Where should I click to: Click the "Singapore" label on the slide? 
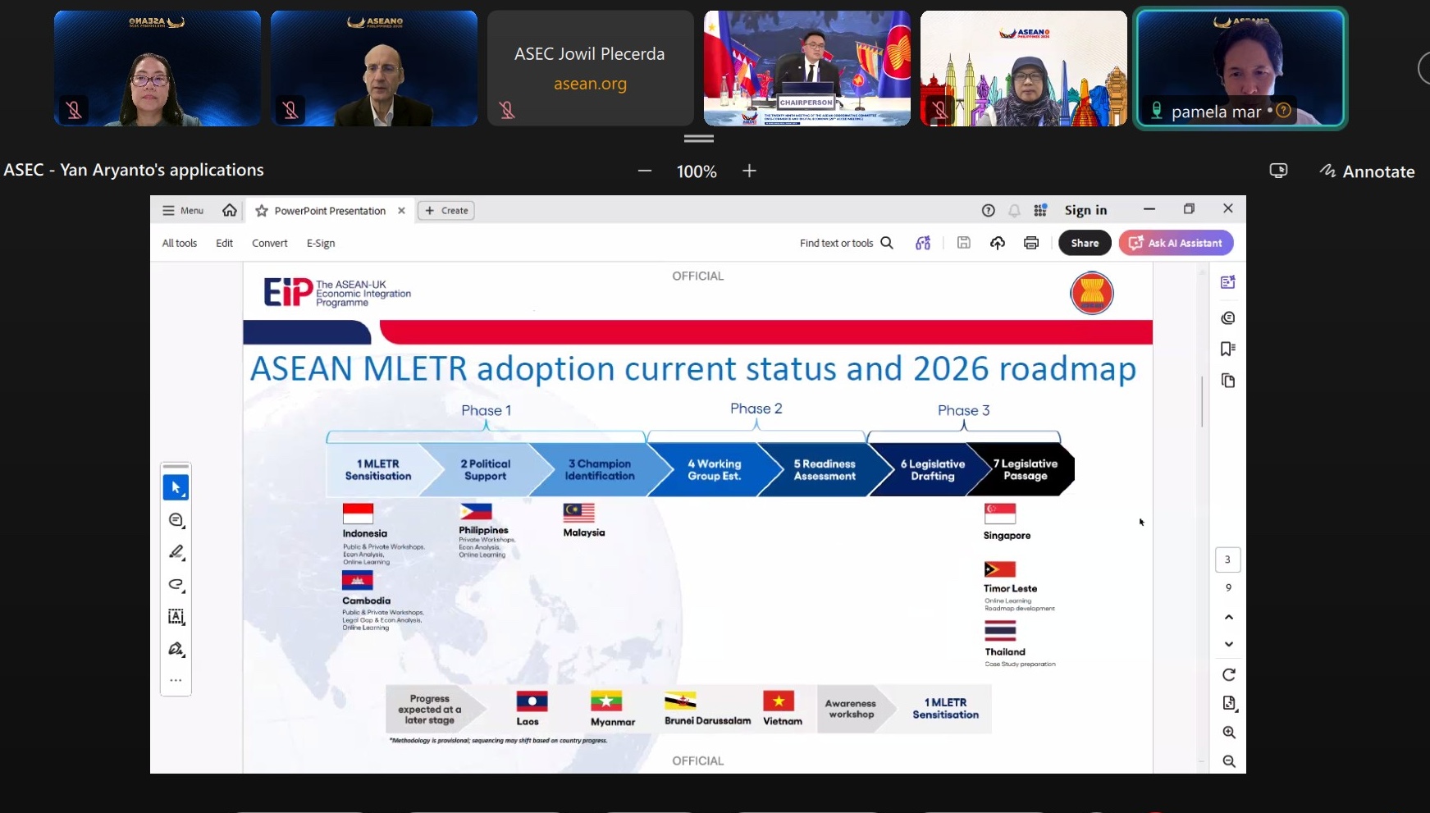click(1007, 536)
